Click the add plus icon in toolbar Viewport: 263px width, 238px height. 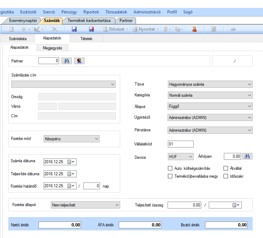coord(24,29)
